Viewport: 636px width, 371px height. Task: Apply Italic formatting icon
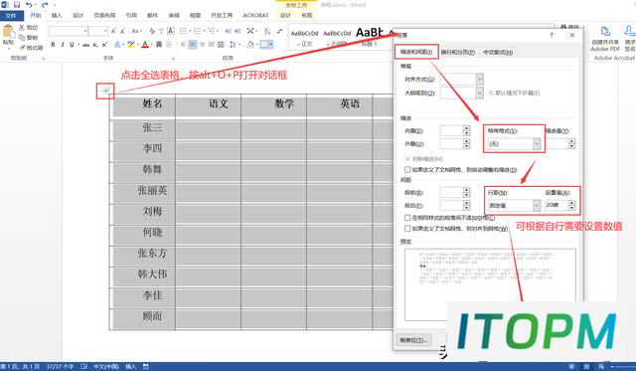point(62,45)
